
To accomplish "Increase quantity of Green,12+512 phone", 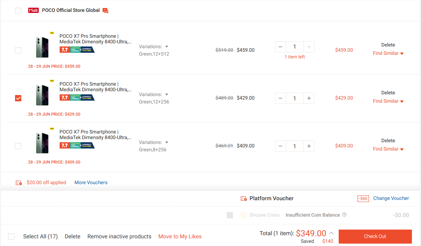I will (x=309, y=47).
